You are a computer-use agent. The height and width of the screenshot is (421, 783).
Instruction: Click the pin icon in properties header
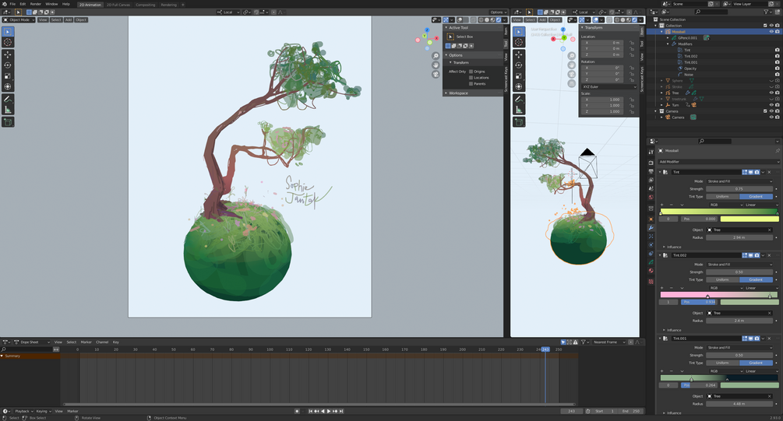coord(778,151)
